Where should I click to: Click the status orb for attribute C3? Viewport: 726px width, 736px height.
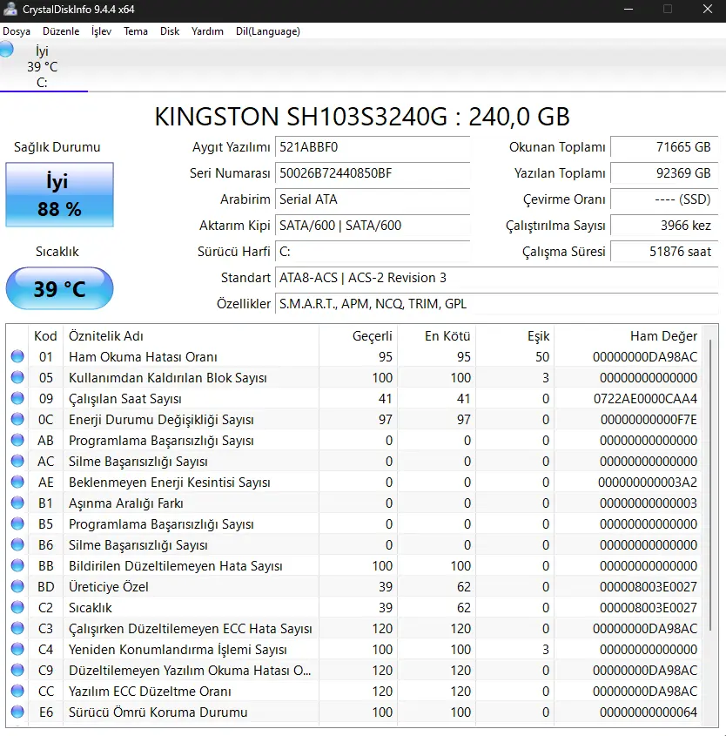[17, 628]
